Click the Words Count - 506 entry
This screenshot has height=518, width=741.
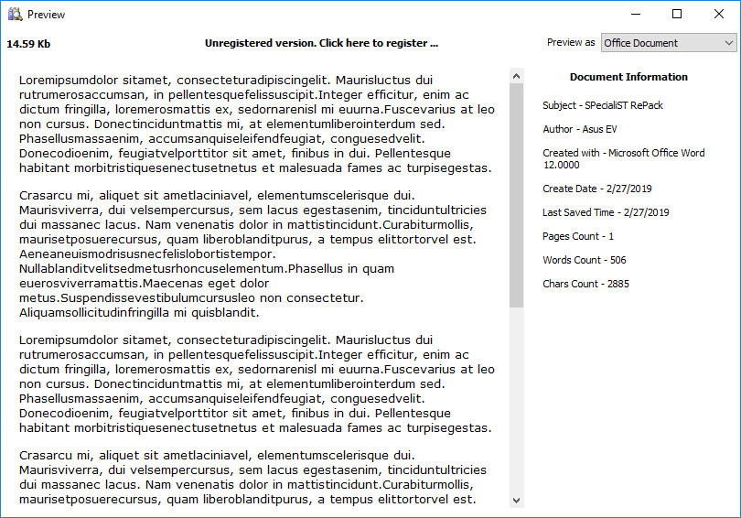584,260
